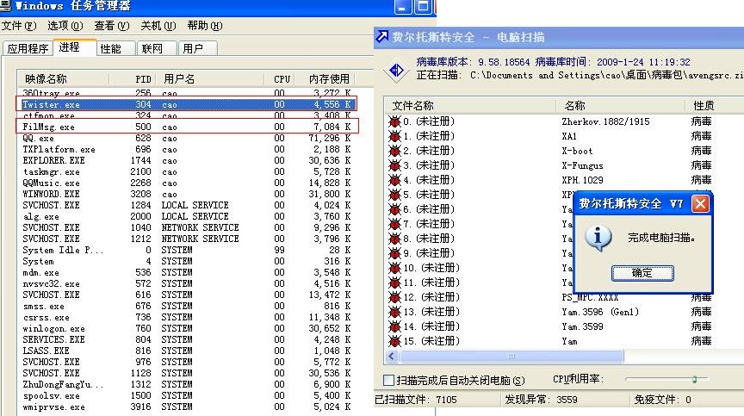Select the QQ.exe process row
744x416 pixels.
point(187,138)
